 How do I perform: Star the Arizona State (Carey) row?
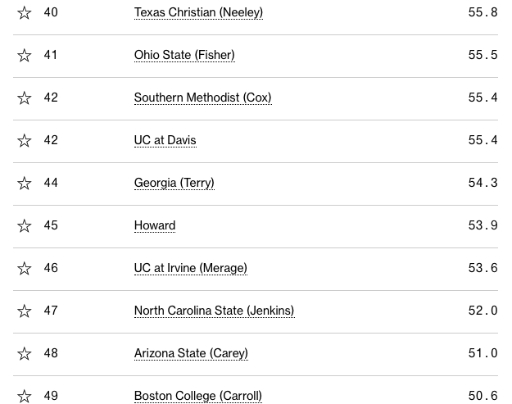tap(25, 354)
